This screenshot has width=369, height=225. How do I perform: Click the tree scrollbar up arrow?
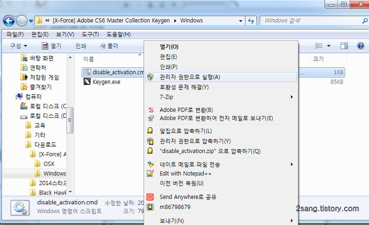tap(70, 57)
